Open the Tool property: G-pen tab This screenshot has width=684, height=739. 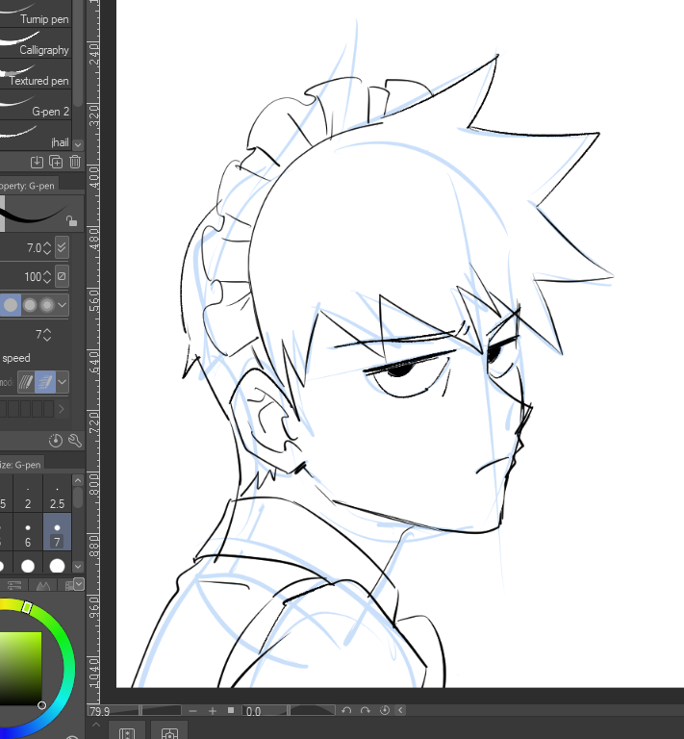tap(28, 185)
